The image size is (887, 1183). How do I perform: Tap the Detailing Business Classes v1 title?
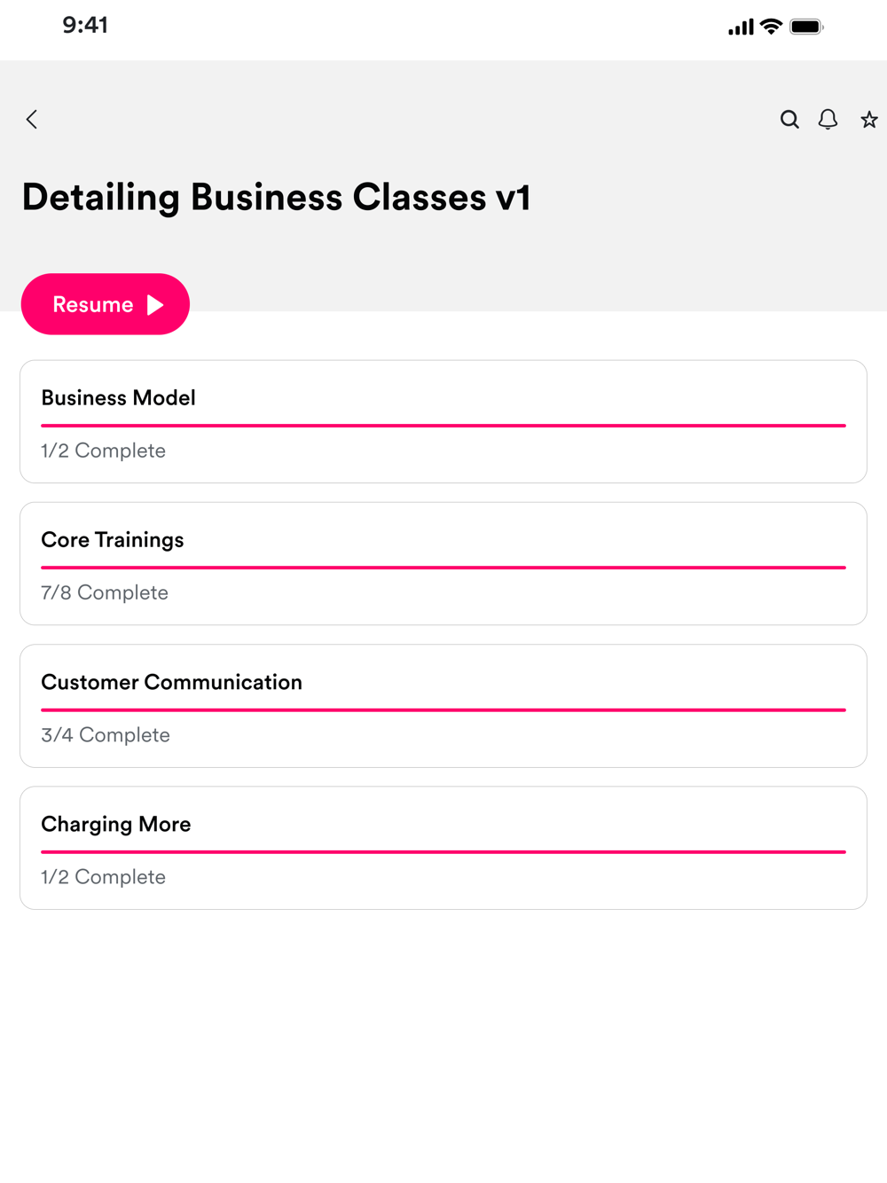pos(277,197)
